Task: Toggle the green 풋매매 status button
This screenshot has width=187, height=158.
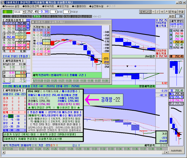Action: tap(37, 17)
